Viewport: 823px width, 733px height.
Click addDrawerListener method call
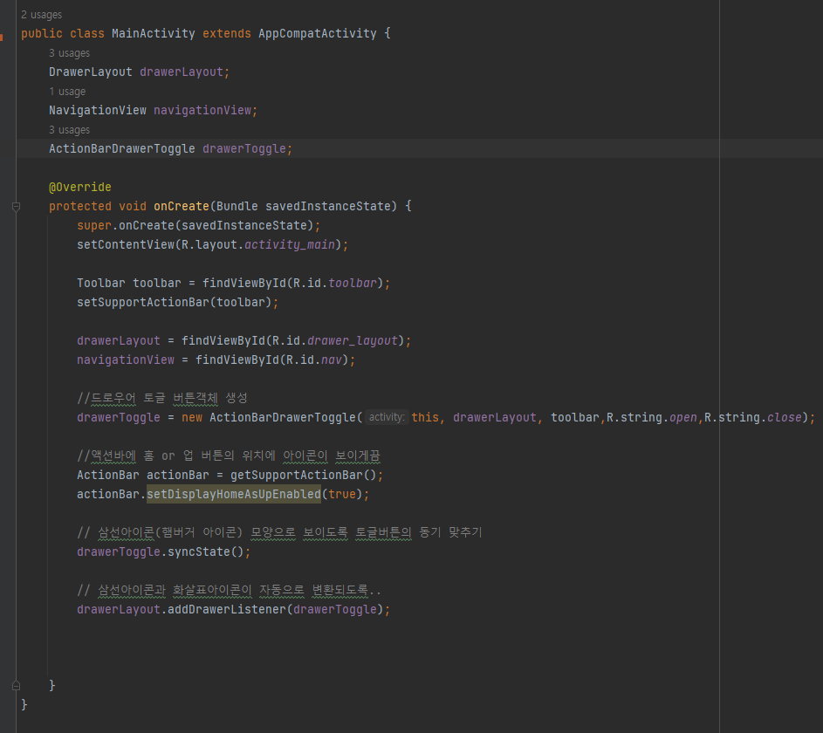(x=227, y=610)
